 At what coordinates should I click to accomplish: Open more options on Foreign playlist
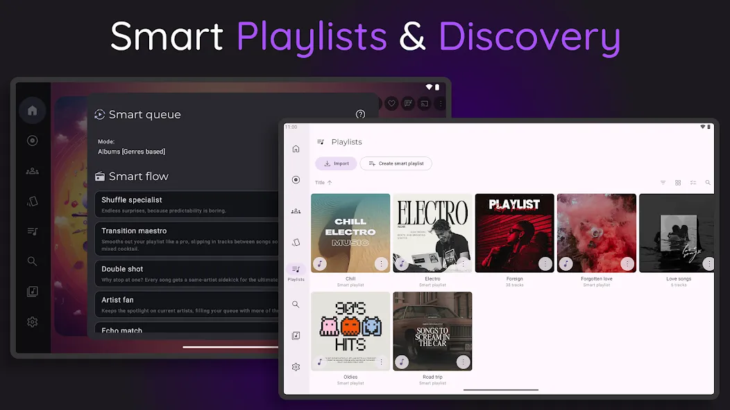click(x=545, y=264)
